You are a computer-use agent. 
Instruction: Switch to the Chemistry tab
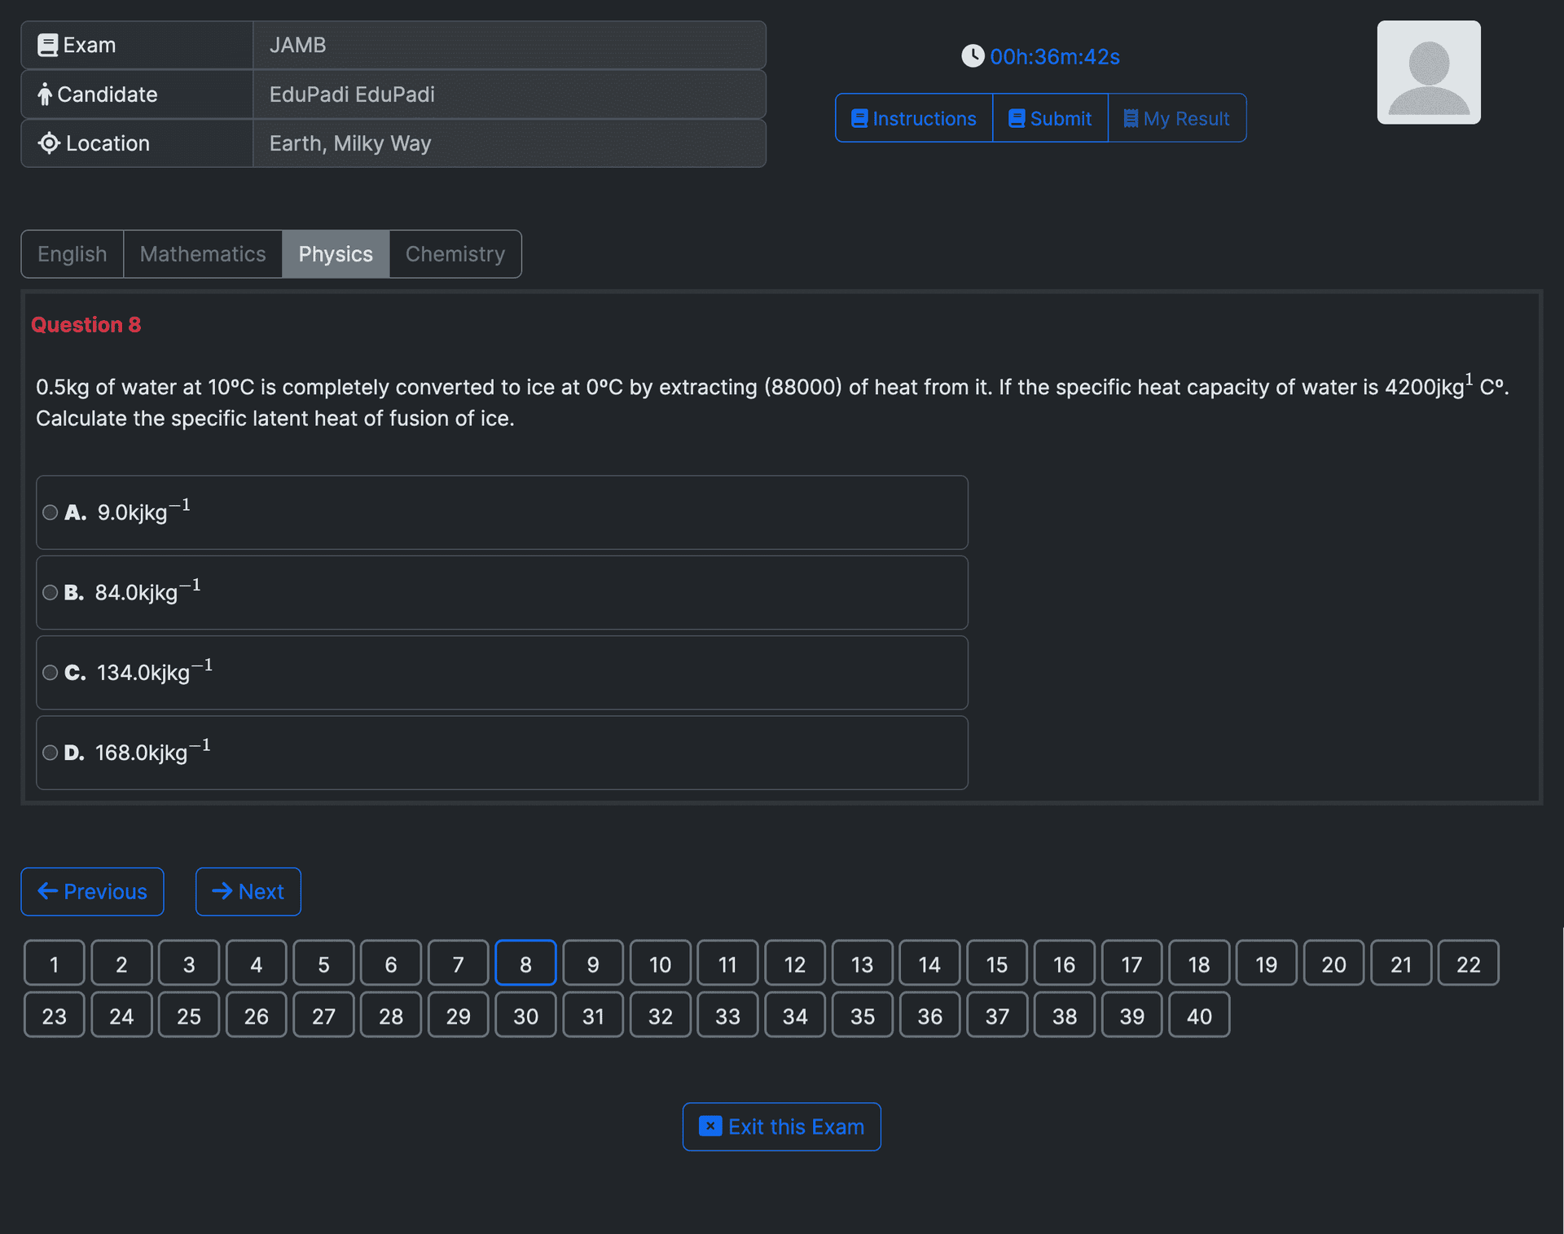[x=455, y=254]
